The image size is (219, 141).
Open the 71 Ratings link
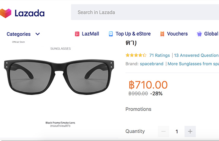tap(160, 55)
